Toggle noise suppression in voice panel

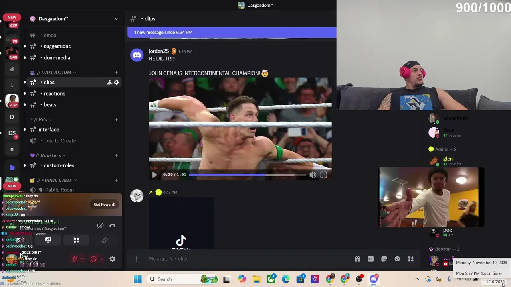pos(101,226)
